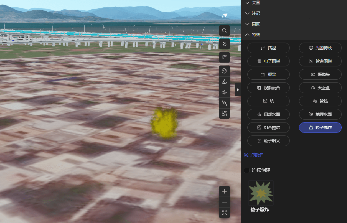Click the 电子围栏 button
The width and height of the screenshot is (347, 223).
click(269, 61)
